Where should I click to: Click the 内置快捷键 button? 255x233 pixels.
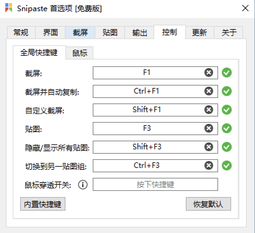pyautogui.click(x=43, y=204)
